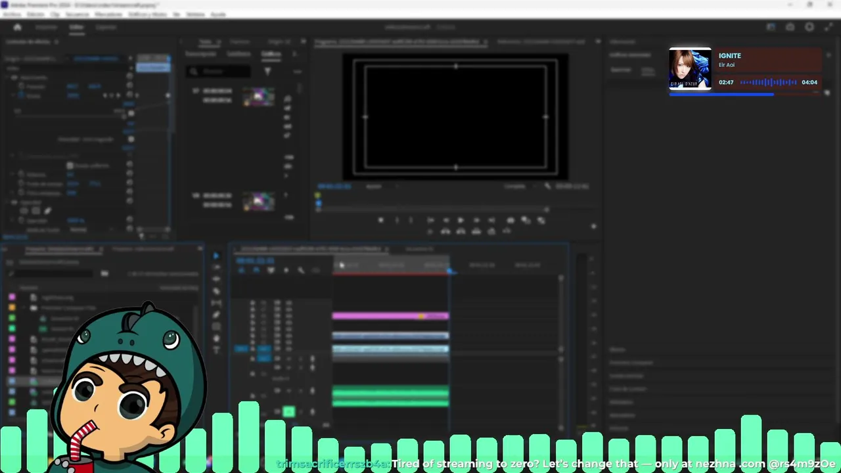
Task: Select the Hand tool
Action: 217,338
